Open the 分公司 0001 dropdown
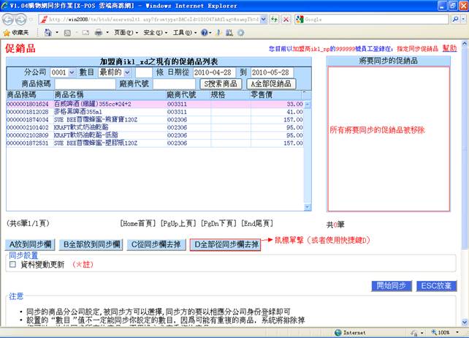Image resolution: width=469 pixels, height=338 pixels. coord(61,72)
